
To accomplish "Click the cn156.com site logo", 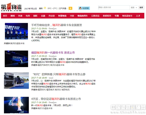I will (11, 7).
